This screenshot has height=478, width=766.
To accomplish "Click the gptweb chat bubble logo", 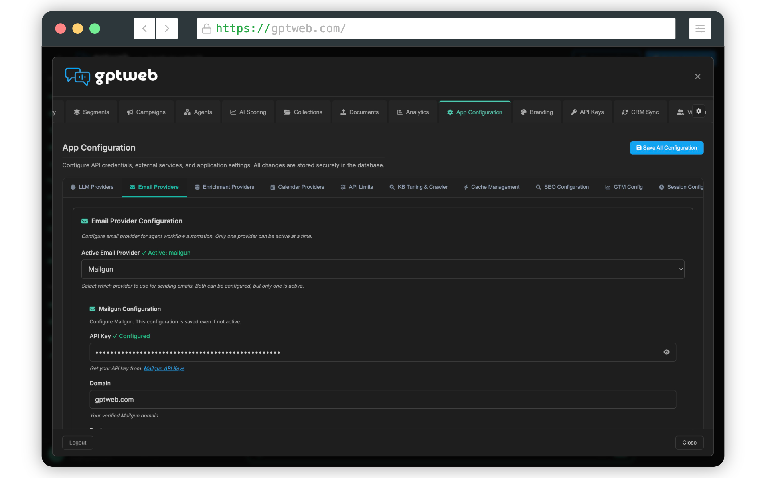I will click(x=77, y=76).
